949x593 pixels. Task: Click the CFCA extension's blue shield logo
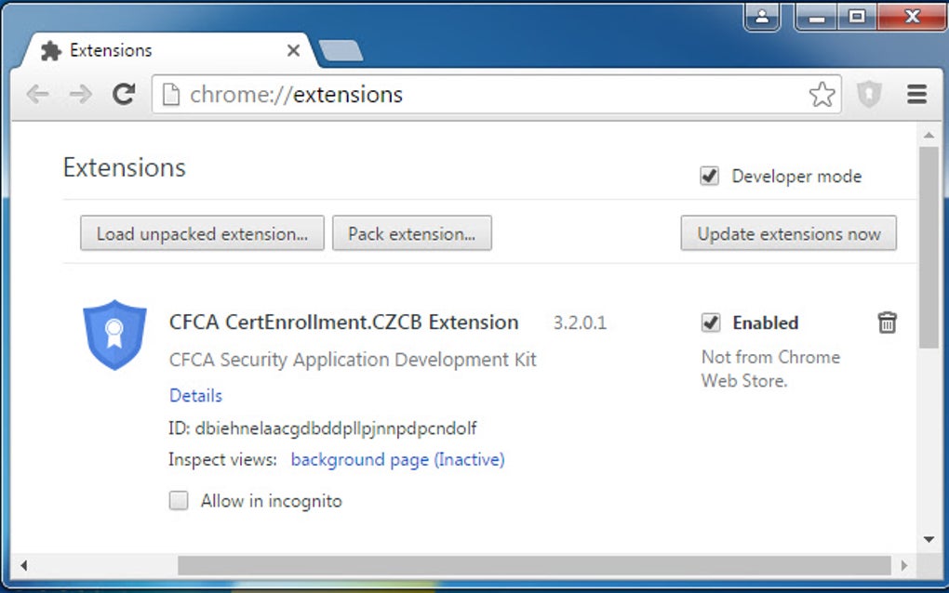pyautogui.click(x=114, y=334)
